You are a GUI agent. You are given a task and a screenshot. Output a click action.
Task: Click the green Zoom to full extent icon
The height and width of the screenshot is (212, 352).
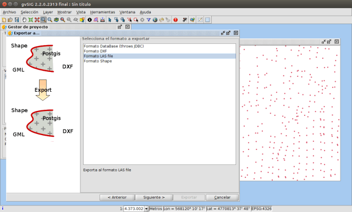point(31,20)
